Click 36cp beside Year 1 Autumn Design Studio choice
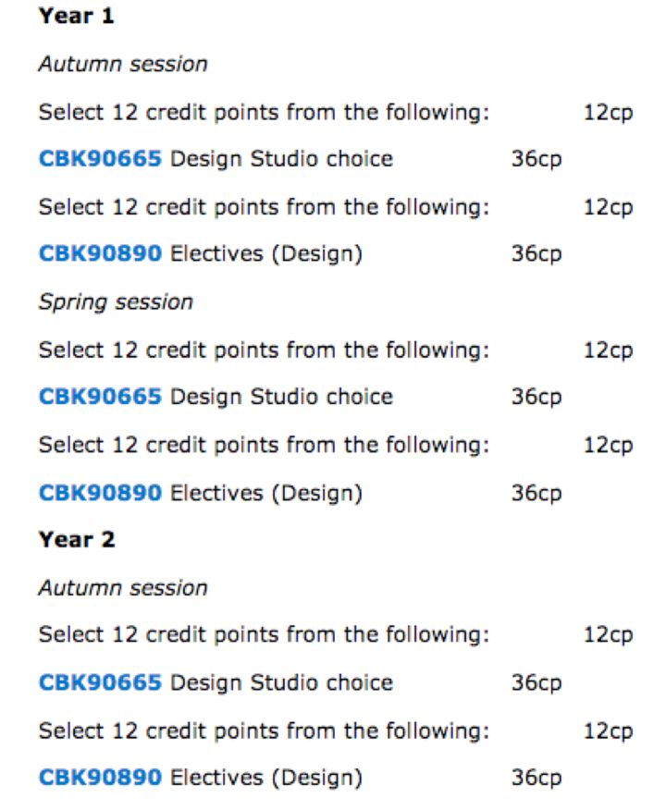The image size is (666, 810). pyautogui.click(x=536, y=160)
